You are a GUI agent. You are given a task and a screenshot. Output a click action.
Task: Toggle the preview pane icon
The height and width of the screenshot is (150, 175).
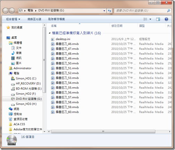(x=158, y=19)
